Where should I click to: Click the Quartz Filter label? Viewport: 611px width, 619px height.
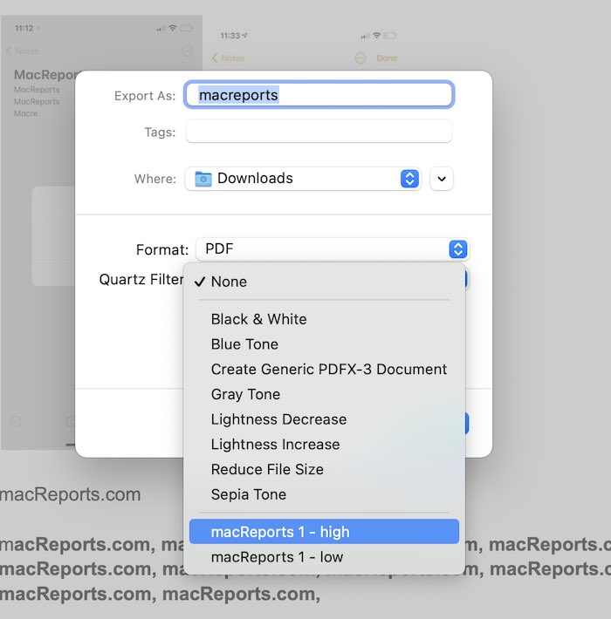(141, 280)
